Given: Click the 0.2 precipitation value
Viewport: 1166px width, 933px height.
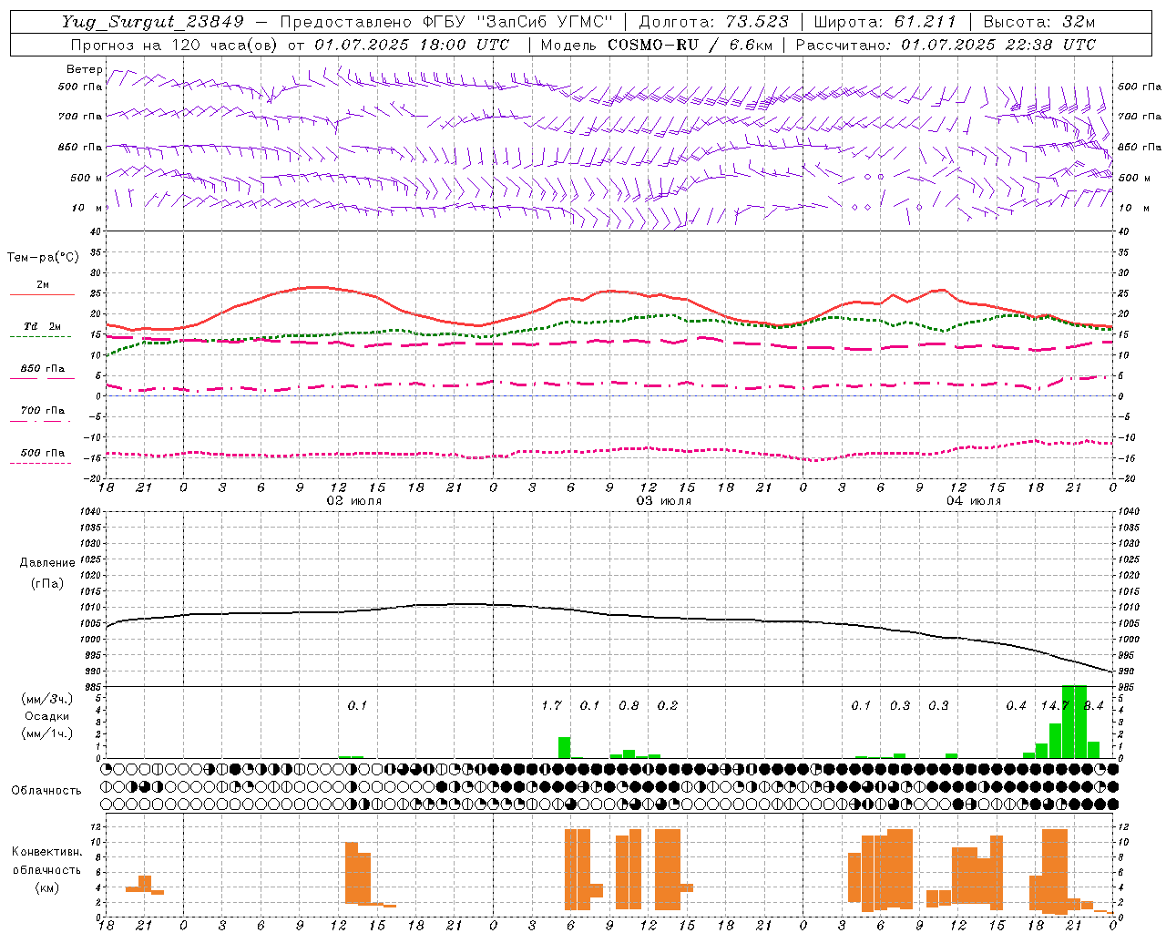Looking at the screenshot, I should (x=668, y=706).
